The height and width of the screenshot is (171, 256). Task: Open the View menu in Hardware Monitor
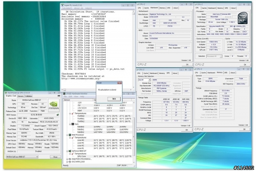pyautogui.click(x=76, y=97)
